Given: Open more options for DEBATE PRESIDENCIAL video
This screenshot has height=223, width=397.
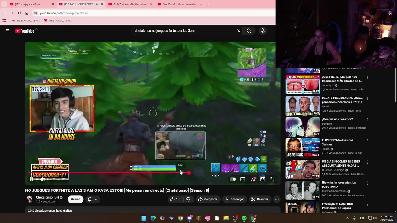Looking at the screenshot, I should click(367, 98).
